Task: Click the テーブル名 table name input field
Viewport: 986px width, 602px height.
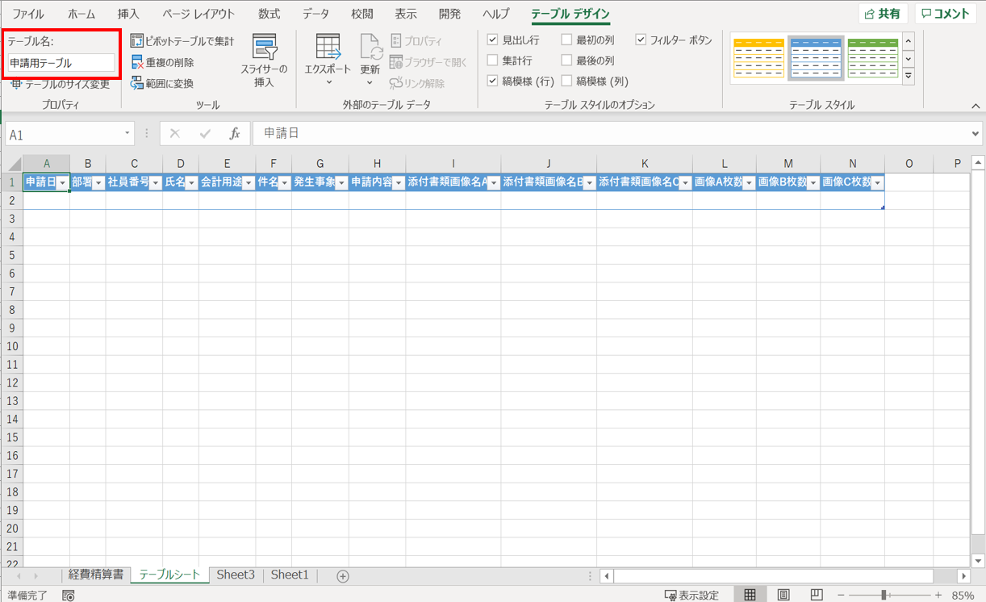Action: click(x=61, y=63)
